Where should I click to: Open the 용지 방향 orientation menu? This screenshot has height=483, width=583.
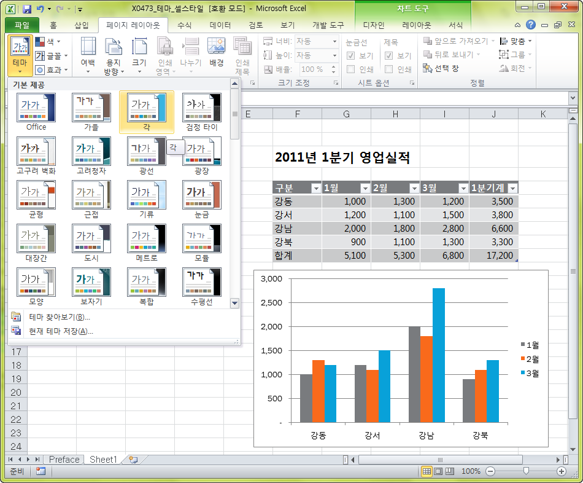[x=114, y=56]
